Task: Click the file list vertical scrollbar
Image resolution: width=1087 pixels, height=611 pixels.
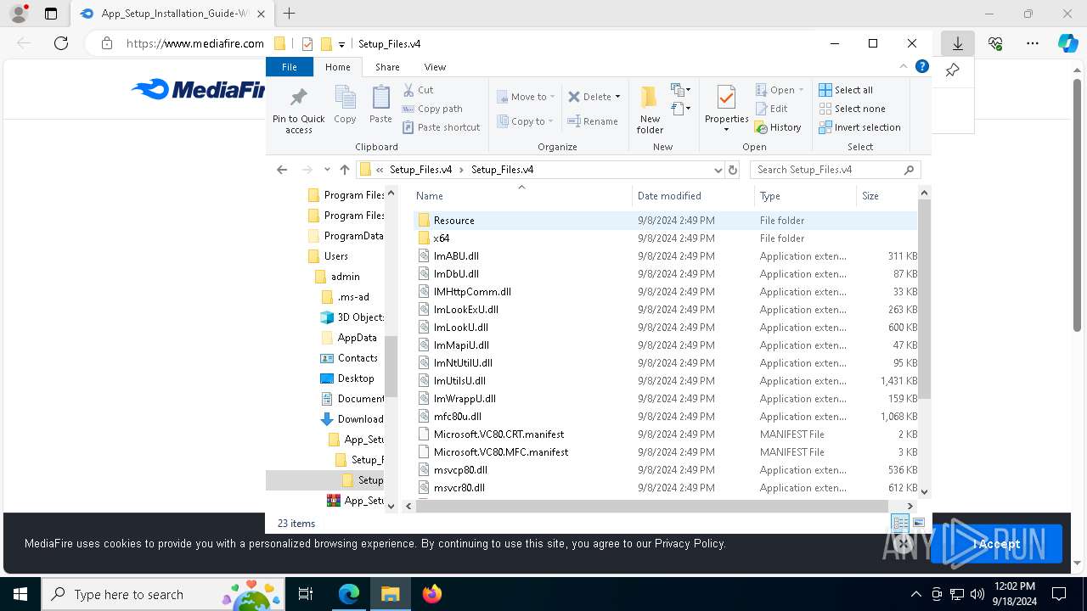Action: (x=924, y=299)
